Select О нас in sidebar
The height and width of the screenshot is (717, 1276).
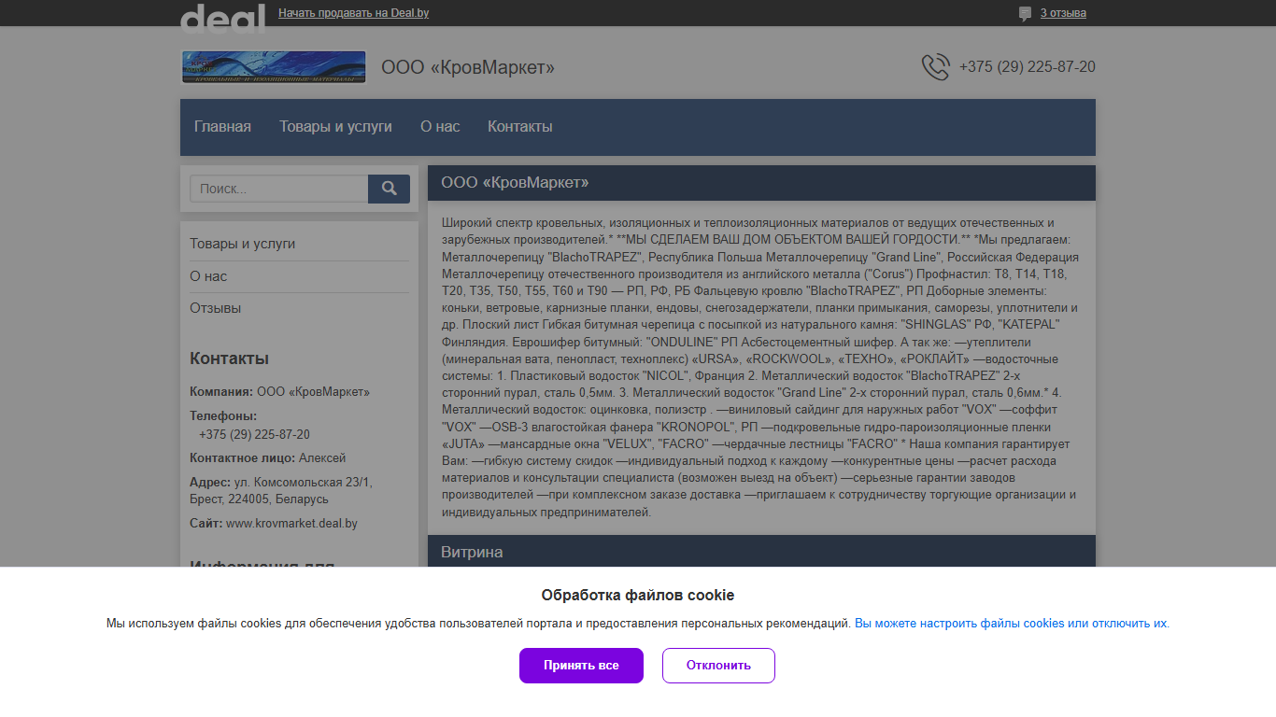(x=208, y=276)
